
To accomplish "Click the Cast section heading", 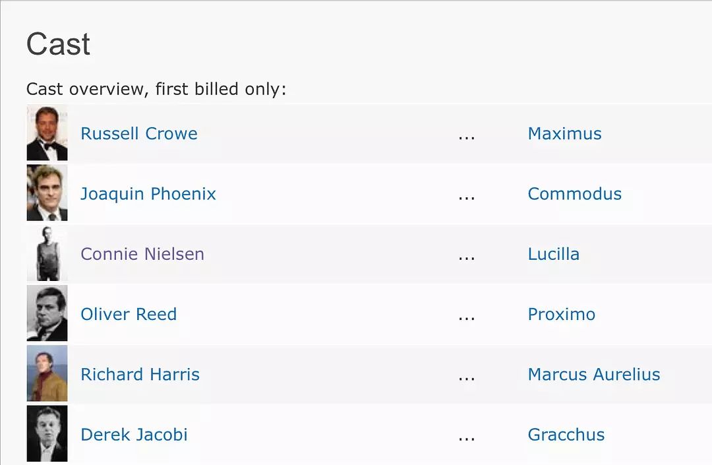I will pyautogui.click(x=58, y=44).
